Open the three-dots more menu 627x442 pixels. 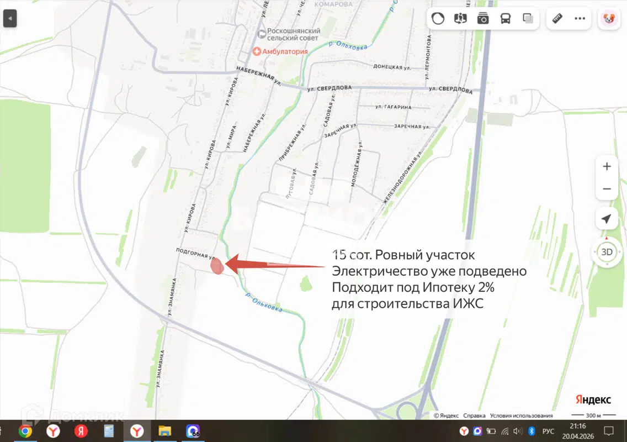click(x=580, y=18)
